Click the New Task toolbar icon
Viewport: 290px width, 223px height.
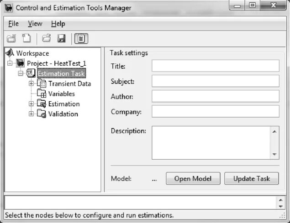click(26, 38)
